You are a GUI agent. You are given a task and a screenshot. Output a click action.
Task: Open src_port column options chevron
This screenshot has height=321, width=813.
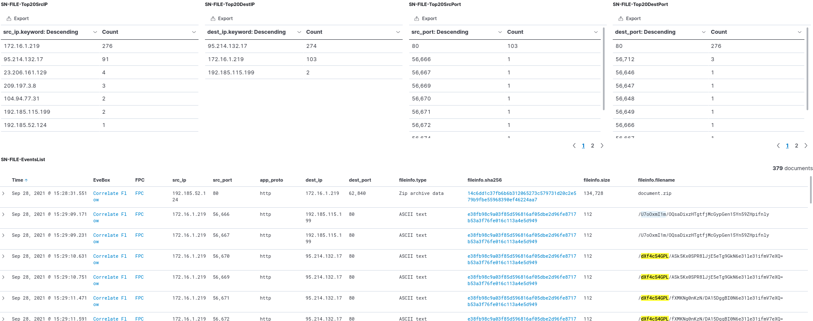[500, 32]
